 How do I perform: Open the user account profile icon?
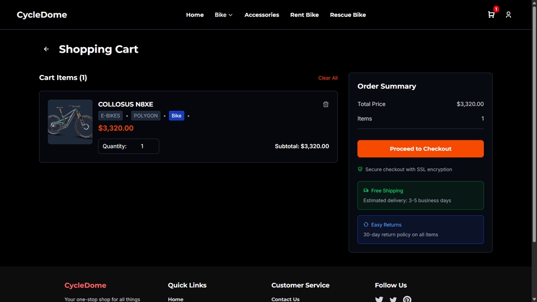click(508, 15)
